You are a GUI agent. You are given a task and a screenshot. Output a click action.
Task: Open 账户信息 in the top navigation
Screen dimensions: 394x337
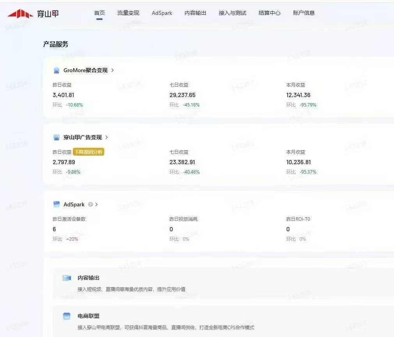point(304,13)
